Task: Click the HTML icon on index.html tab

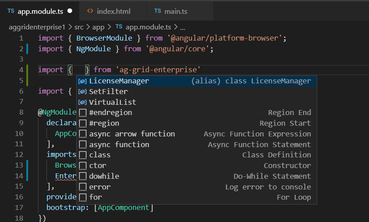Action: (90, 11)
